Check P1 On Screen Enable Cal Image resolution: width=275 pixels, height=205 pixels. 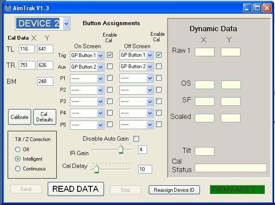coord(110,78)
